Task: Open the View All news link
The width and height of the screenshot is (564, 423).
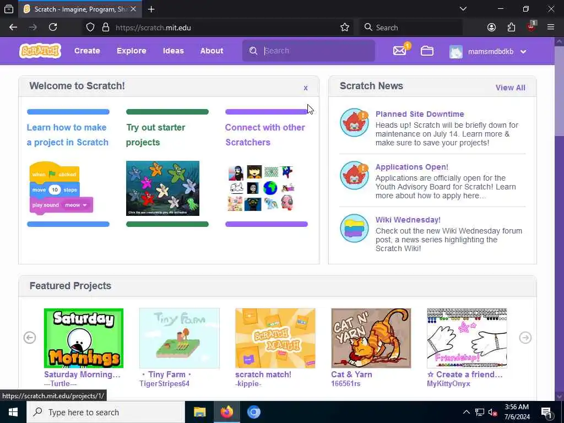Action: click(x=510, y=88)
